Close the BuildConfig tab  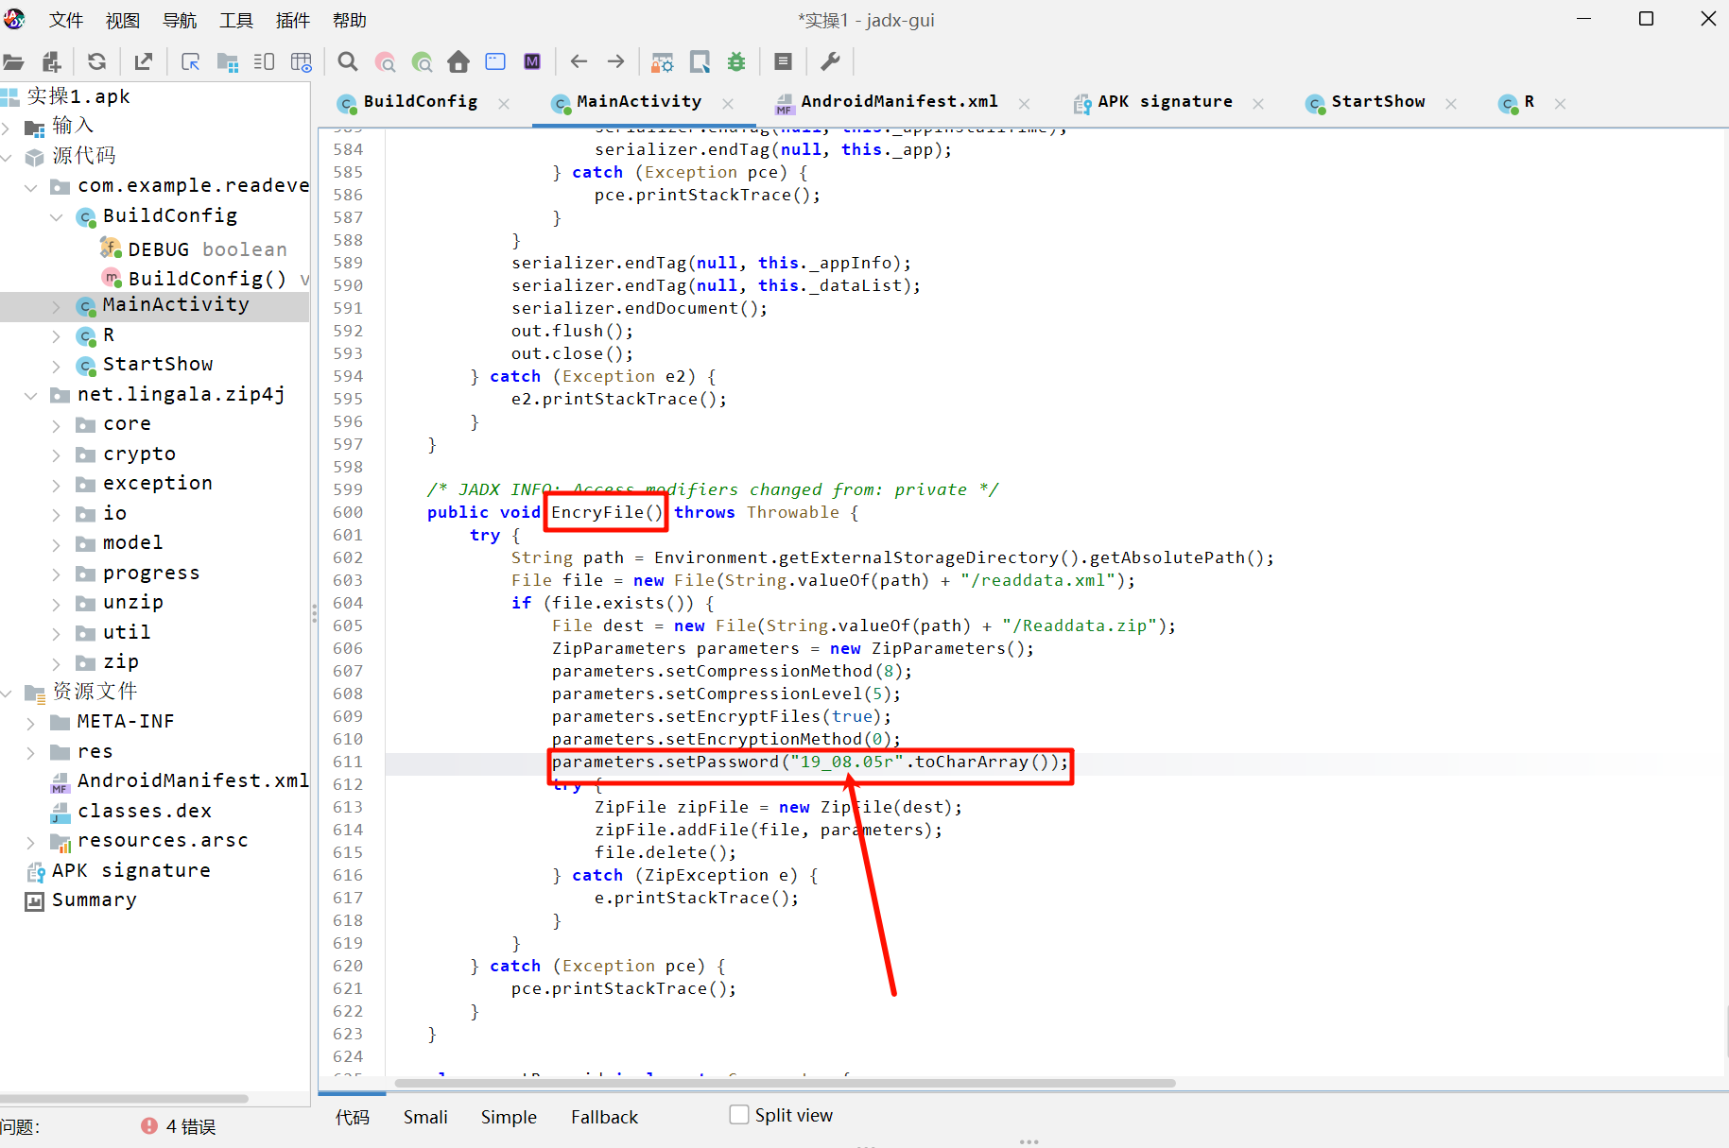coord(504,104)
